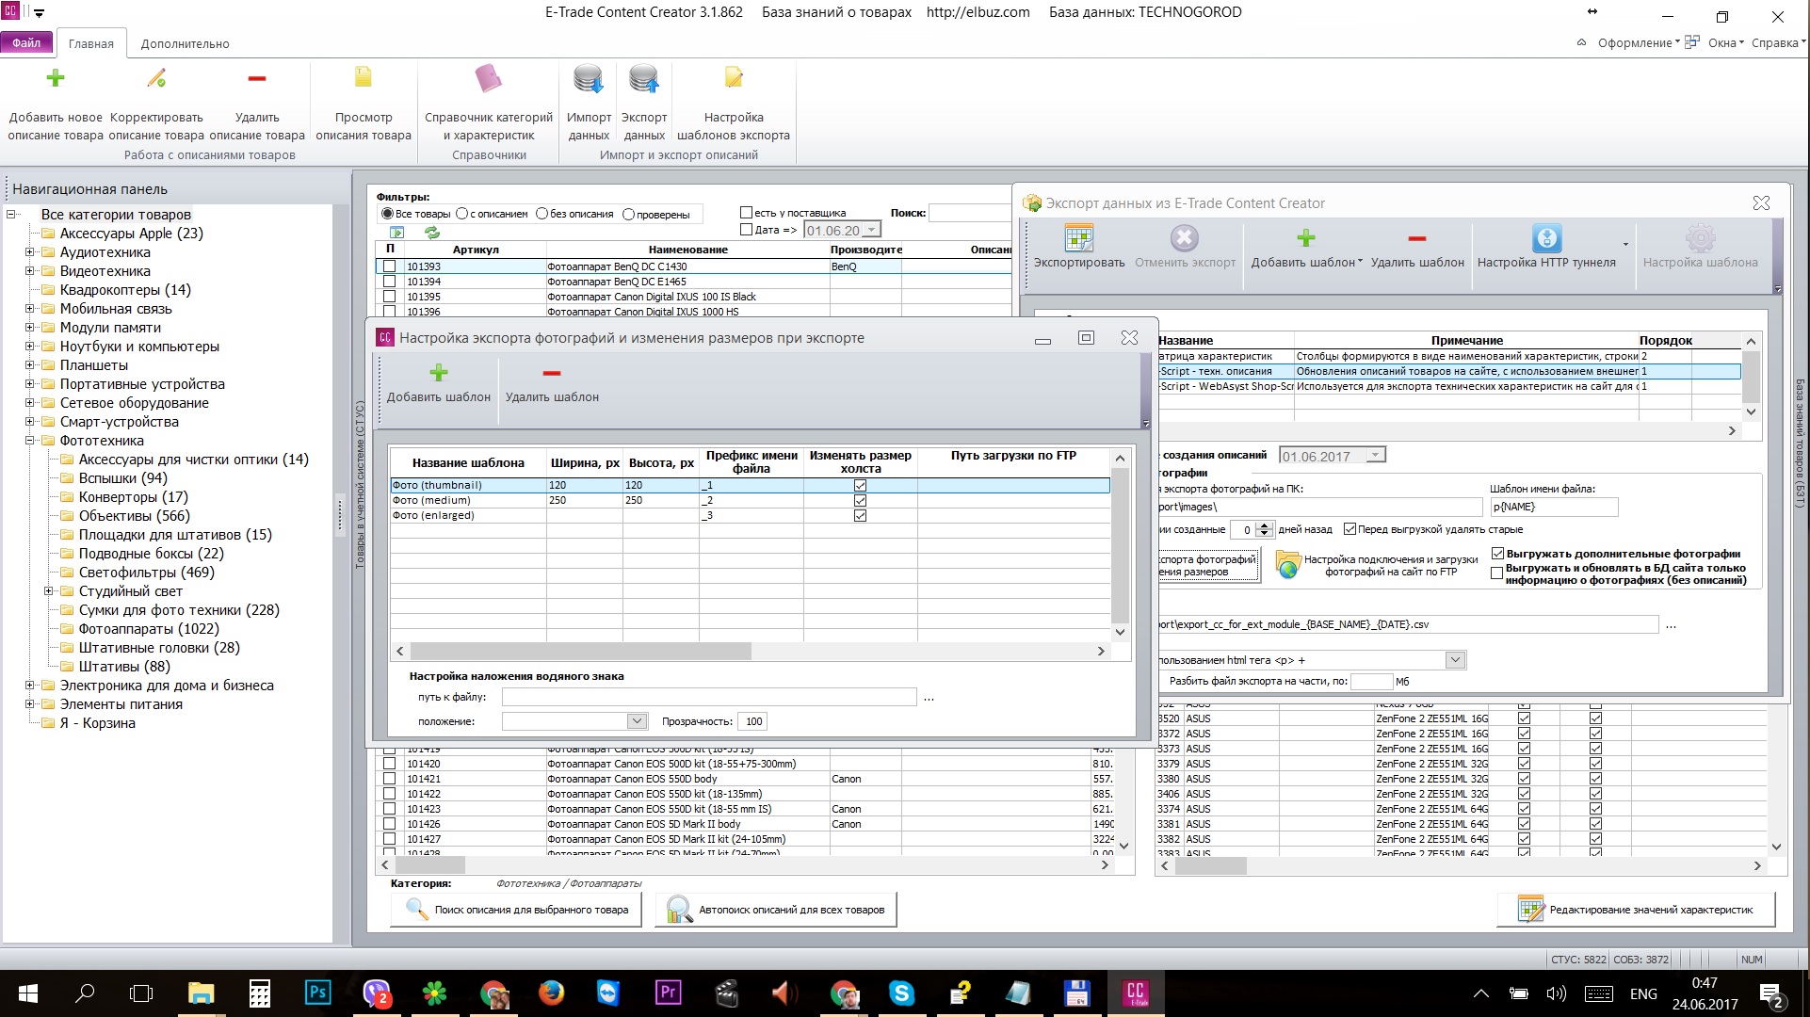Click the Поиск search field
Screen dimensions: 1810x1017
(970, 213)
